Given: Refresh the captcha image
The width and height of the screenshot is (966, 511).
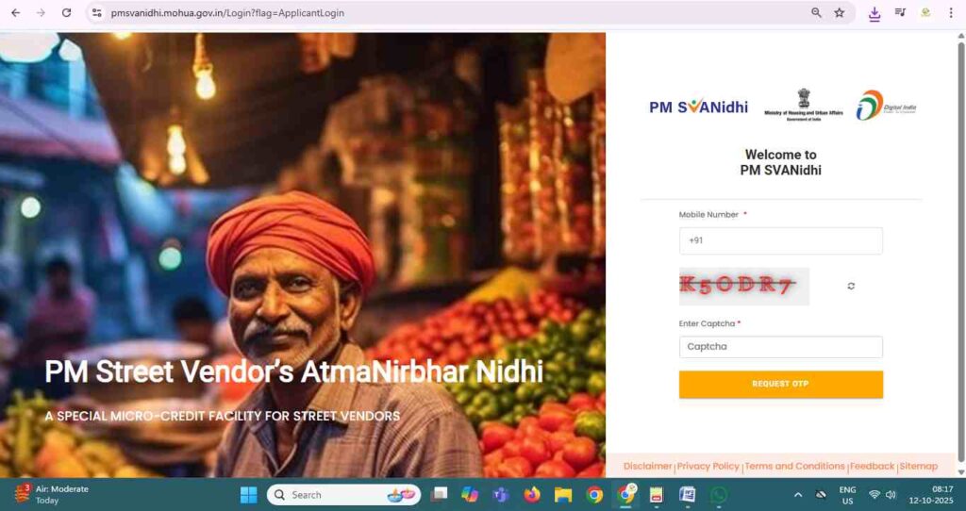Looking at the screenshot, I should coord(851,287).
